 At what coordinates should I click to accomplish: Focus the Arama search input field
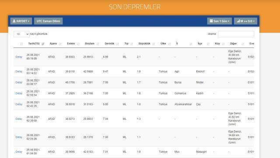tap(236, 34)
